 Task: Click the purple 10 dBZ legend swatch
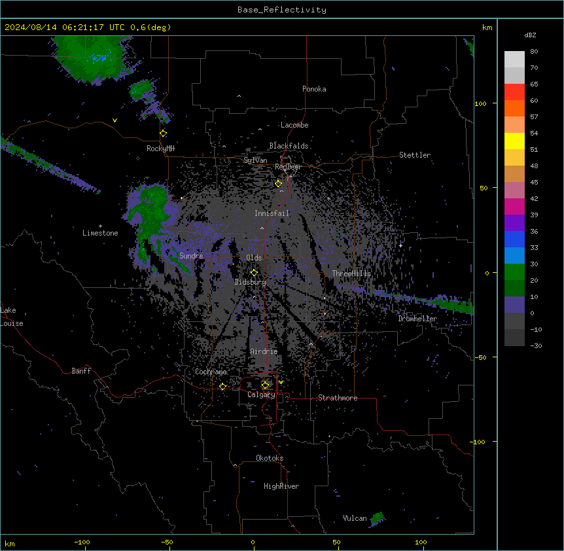tap(514, 305)
